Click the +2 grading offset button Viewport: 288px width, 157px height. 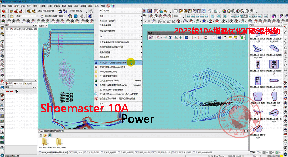pos(156,16)
